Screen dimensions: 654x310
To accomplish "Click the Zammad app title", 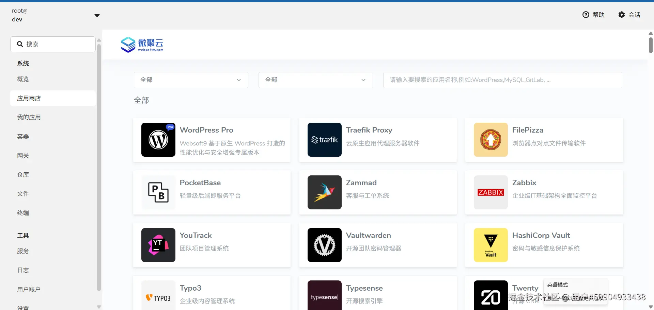I will click(361, 183).
